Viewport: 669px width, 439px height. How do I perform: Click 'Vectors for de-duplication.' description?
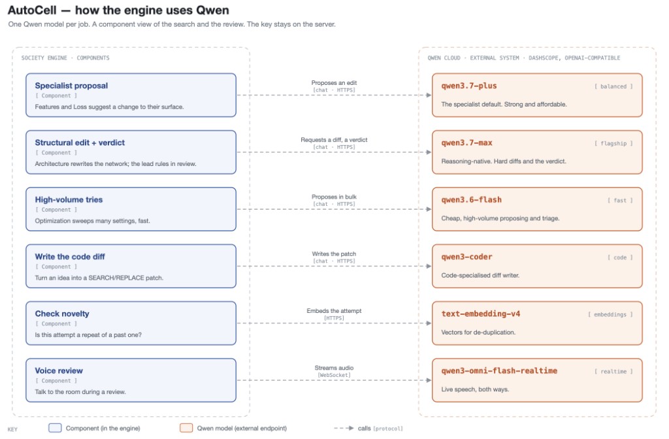pos(478,333)
